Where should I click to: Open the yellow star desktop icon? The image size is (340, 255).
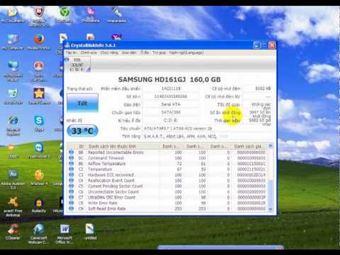click(39, 96)
